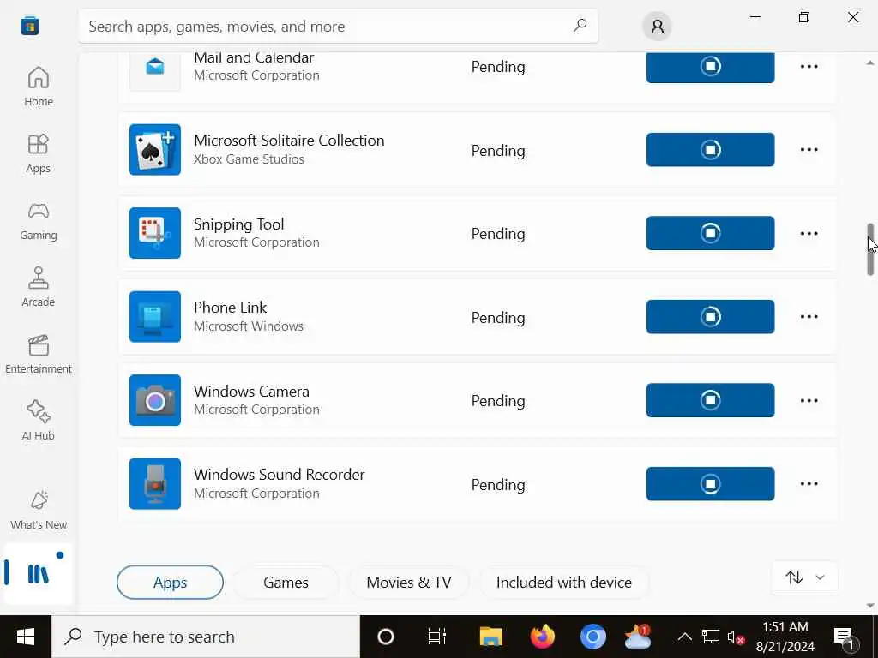Select the Included with device filter
The image size is (878, 658).
564,582
